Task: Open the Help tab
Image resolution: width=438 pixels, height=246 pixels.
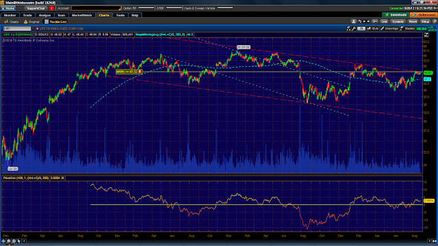Action: (x=135, y=15)
